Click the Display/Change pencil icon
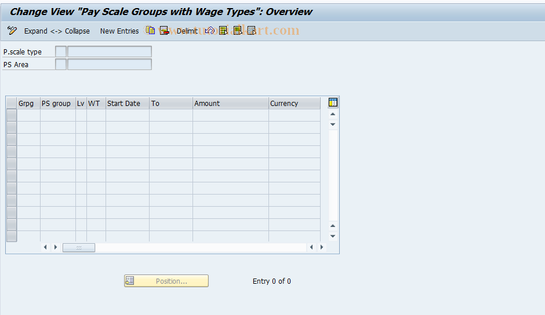The height and width of the screenshot is (315, 545). 12,31
